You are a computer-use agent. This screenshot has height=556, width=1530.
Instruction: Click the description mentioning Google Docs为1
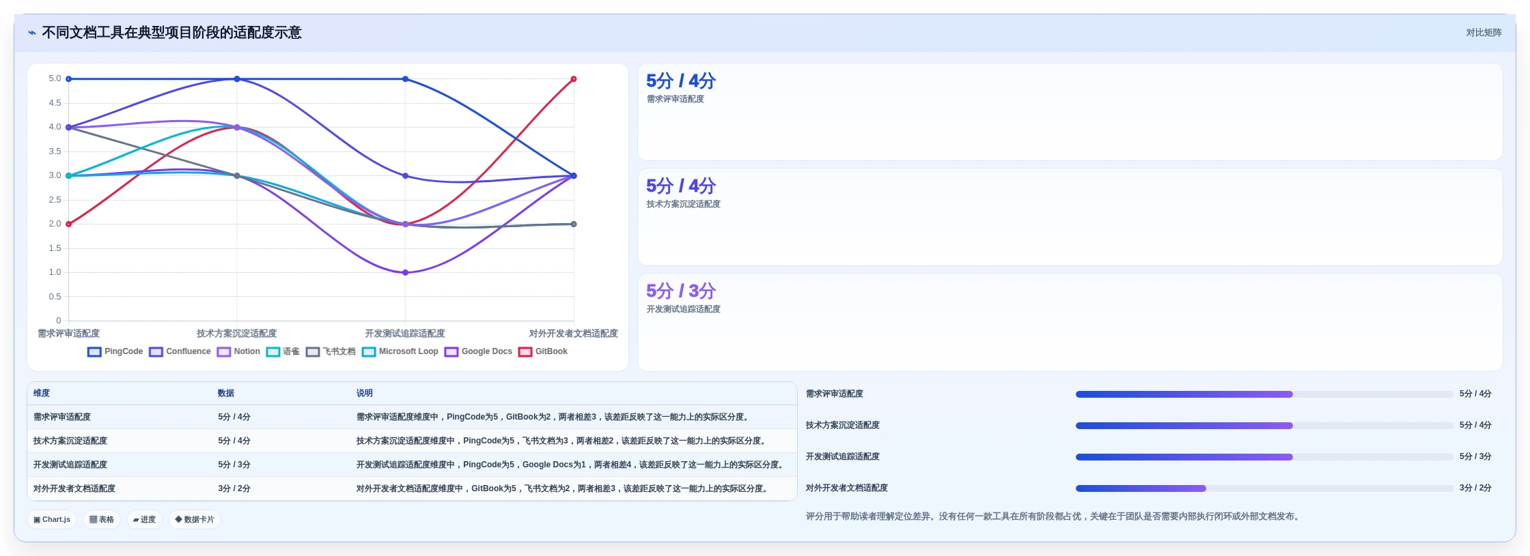[x=570, y=465]
